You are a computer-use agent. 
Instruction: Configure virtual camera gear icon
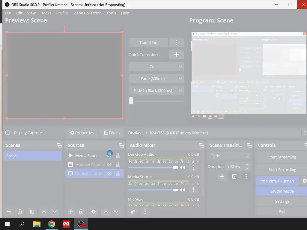tap(304, 181)
